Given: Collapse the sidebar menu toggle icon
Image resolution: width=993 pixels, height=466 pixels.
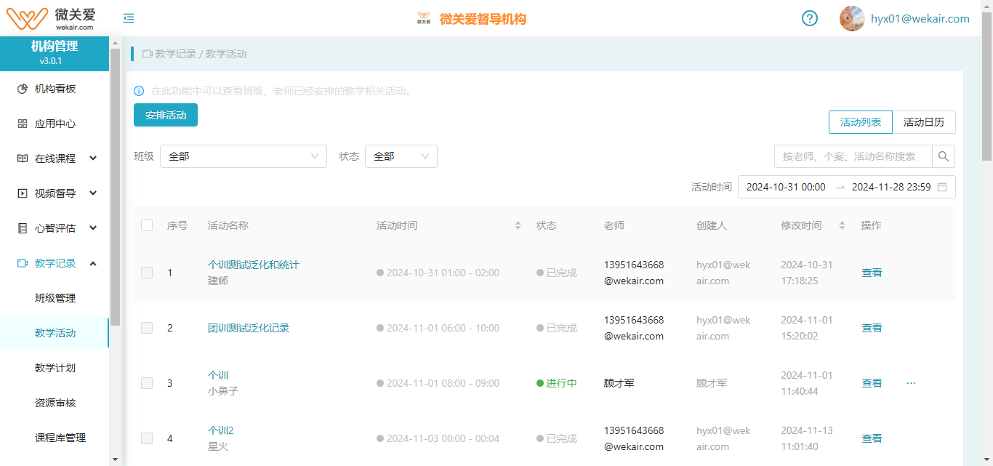Looking at the screenshot, I should point(129,19).
